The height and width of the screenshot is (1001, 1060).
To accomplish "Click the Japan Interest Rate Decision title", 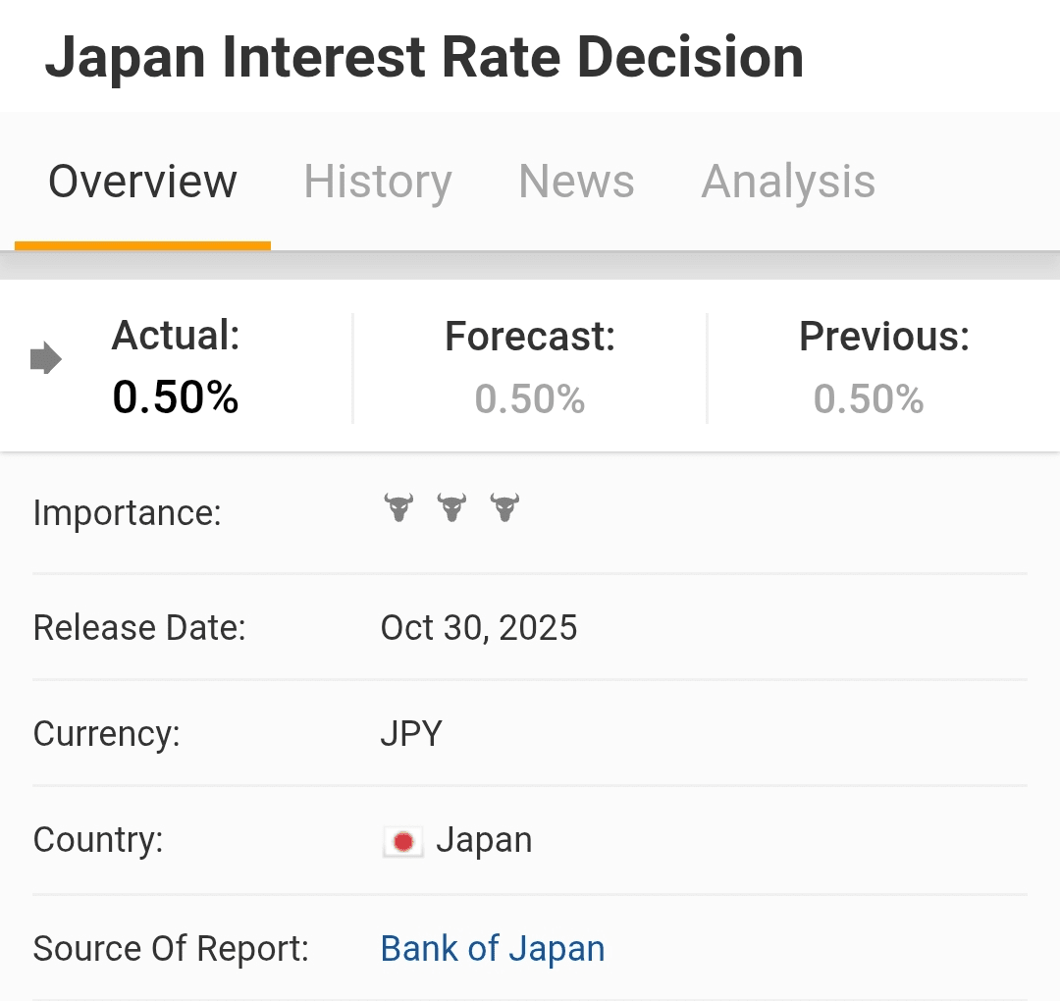I will click(x=425, y=58).
